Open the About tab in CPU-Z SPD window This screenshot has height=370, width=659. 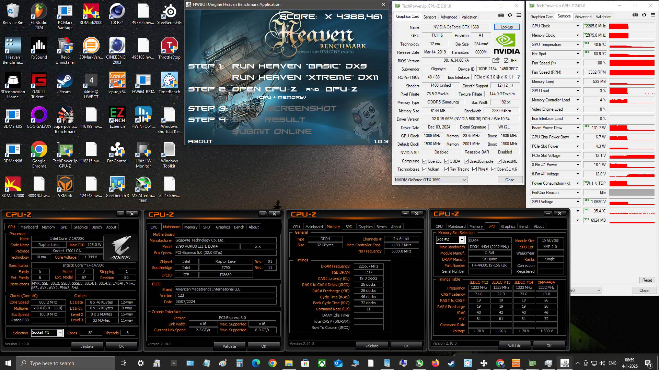tap(539, 226)
